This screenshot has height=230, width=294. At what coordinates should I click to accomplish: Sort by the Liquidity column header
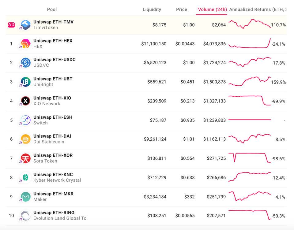(152, 9)
